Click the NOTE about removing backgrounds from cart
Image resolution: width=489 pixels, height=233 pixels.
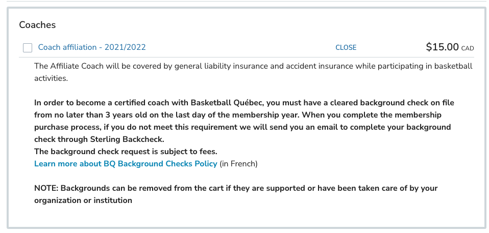[236, 188]
